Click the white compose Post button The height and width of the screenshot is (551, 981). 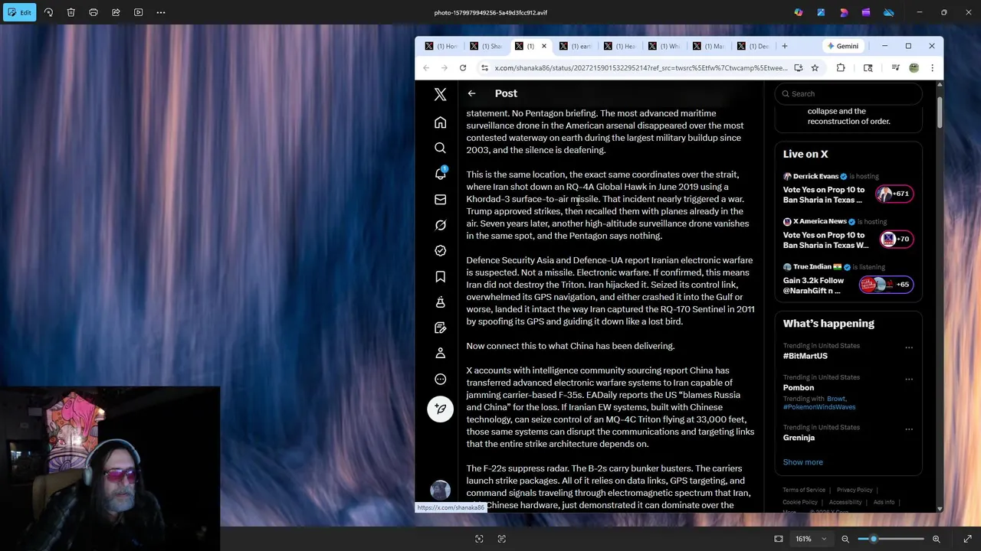(x=440, y=409)
